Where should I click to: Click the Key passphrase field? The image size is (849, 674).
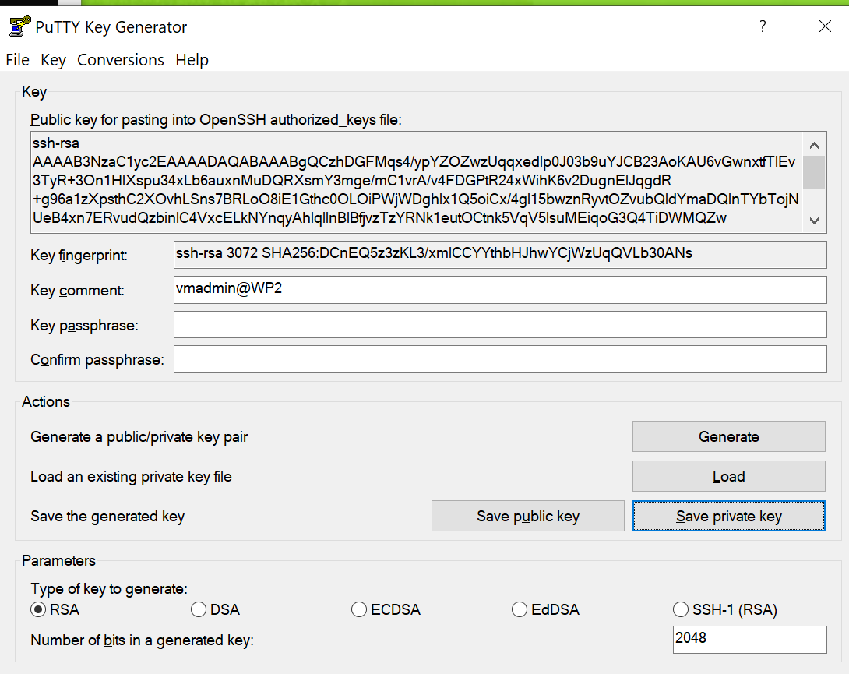click(499, 325)
